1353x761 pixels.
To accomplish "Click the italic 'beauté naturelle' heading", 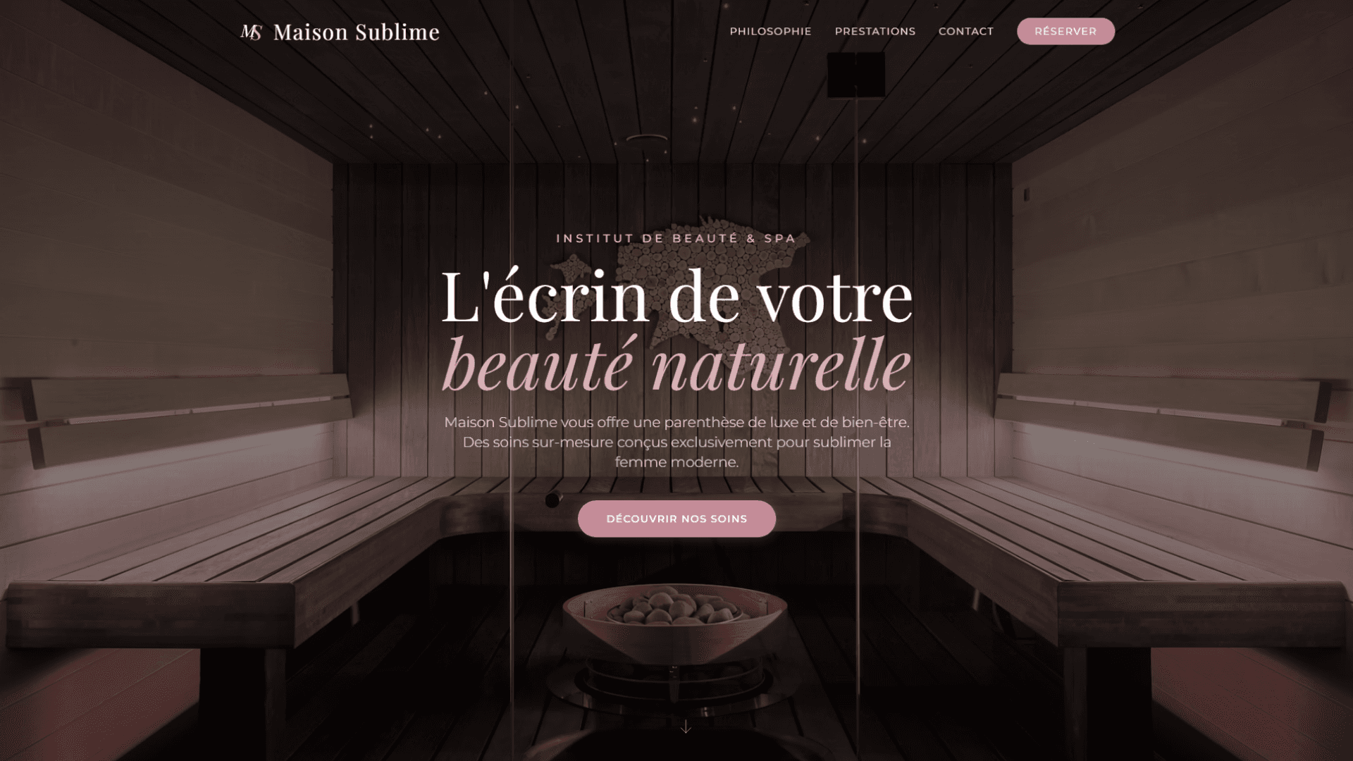I will click(676, 363).
